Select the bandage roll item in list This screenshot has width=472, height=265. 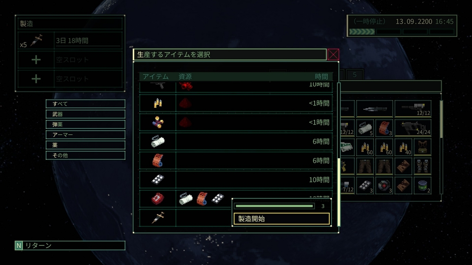coord(236,141)
